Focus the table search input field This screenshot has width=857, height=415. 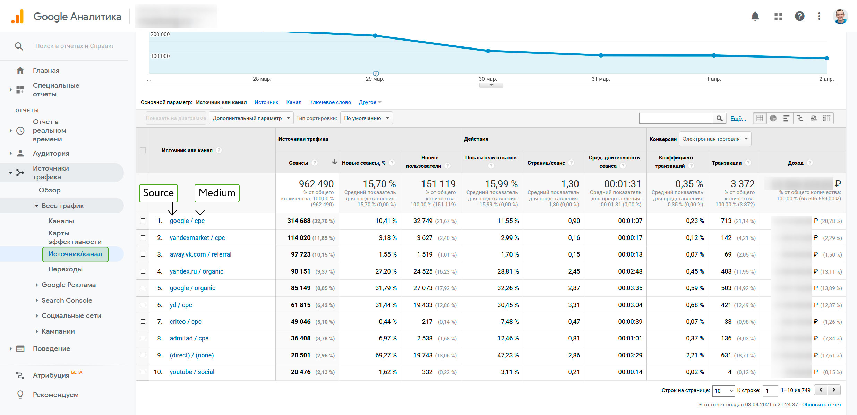[x=676, y=118]
